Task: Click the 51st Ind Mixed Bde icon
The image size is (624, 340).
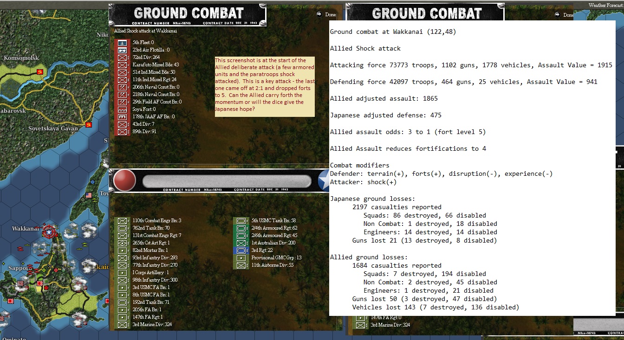Action: point(122,72)
